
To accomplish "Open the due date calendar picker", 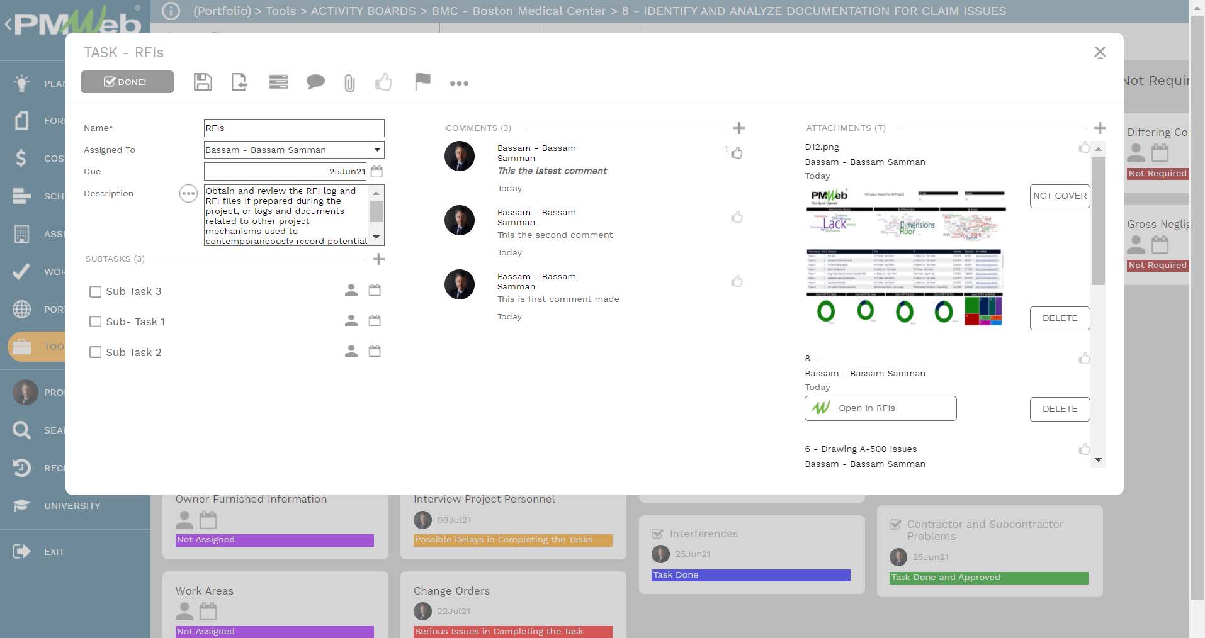I will [x=376, y=171].
